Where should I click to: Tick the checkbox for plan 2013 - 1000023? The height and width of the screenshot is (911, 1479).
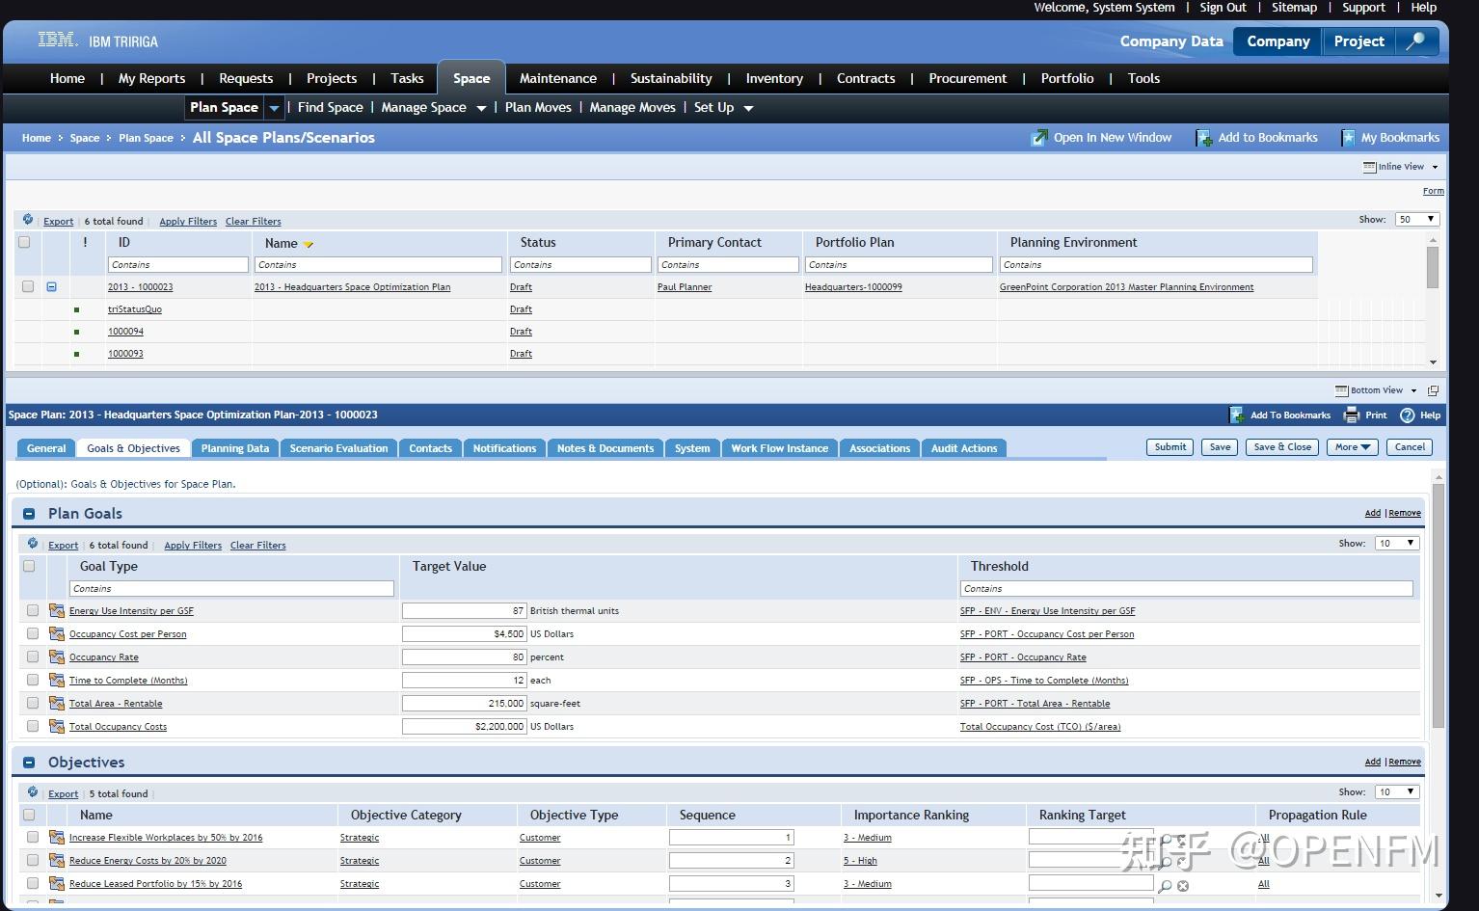pos(28,286)
